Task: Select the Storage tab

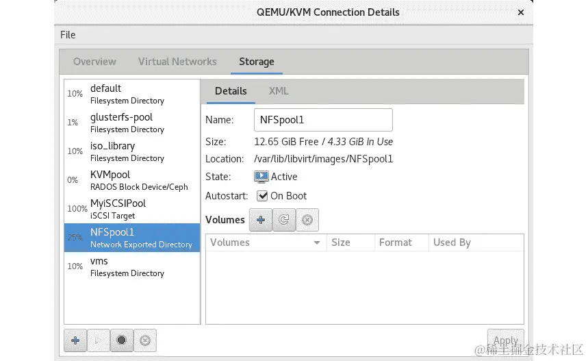Action: (x=257, y=62)
